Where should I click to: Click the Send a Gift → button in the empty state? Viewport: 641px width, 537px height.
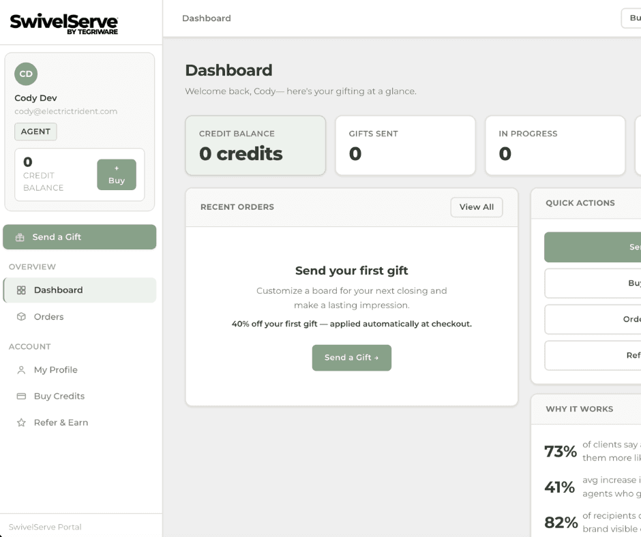click(x=352, y=358)
